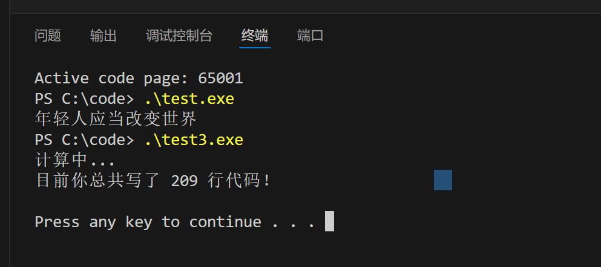The width and height of the screenshot is (601, 267).
Task: Click the panel's top border sash
Action: pos(305,13)
